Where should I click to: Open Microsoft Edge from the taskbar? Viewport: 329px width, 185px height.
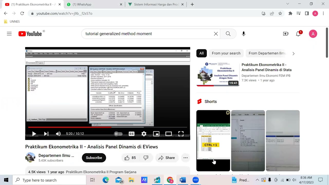(x=106, y=180)
